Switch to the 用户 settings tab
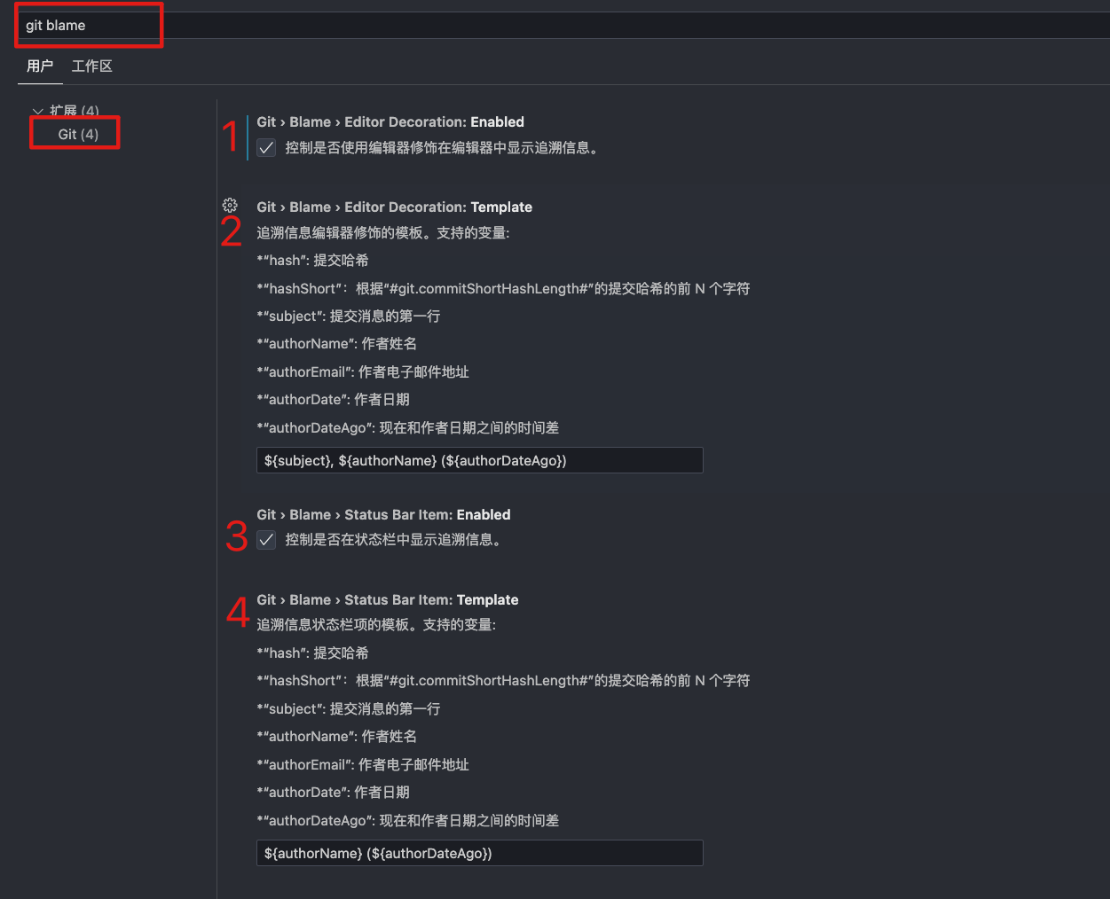The height and width of the screenshot is (899, 1110). point(40,66)
